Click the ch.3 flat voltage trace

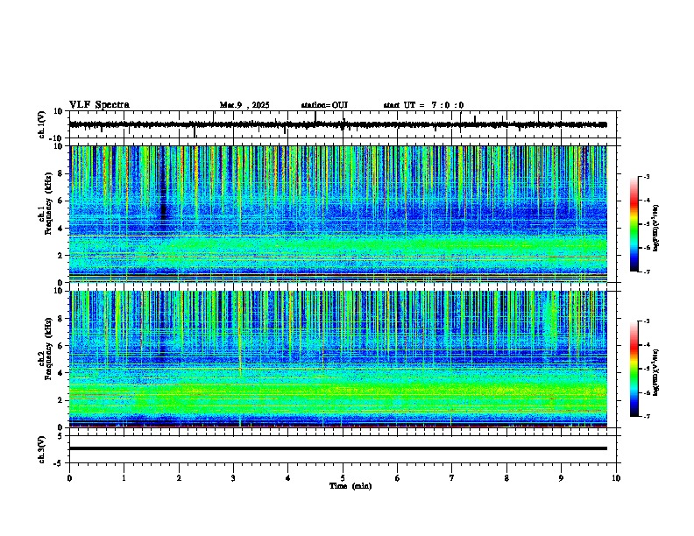[338, 448]
